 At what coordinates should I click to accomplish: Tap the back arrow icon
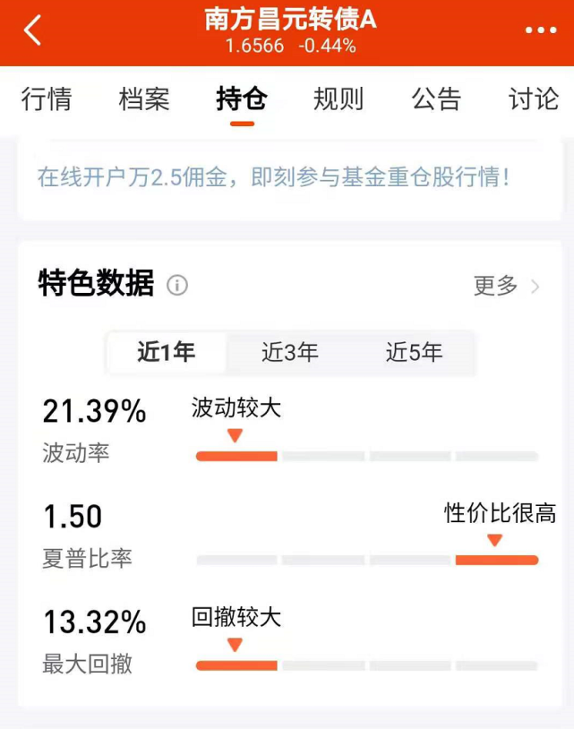(33, 31)
